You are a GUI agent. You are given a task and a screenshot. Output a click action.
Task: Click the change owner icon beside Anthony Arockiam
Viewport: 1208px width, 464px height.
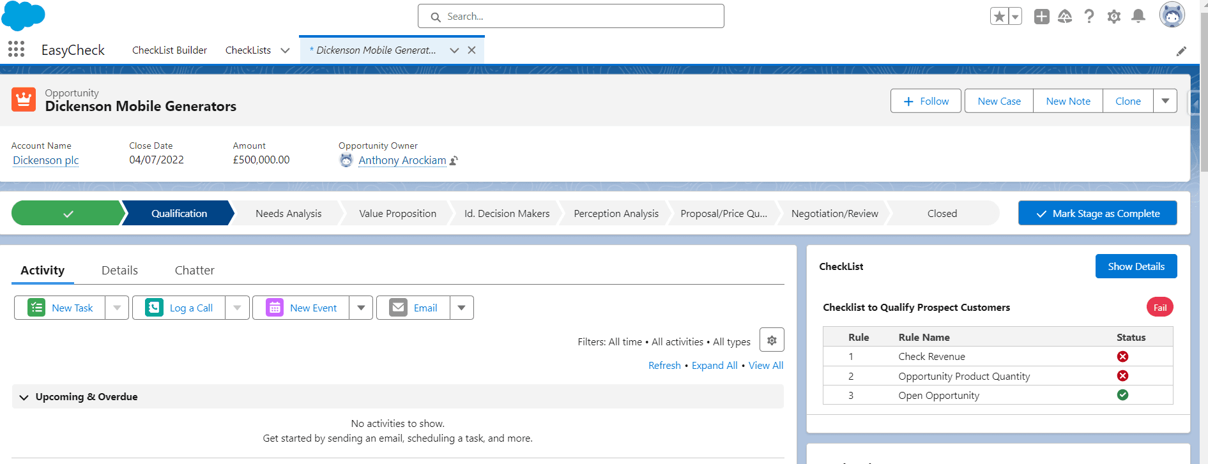454,161
